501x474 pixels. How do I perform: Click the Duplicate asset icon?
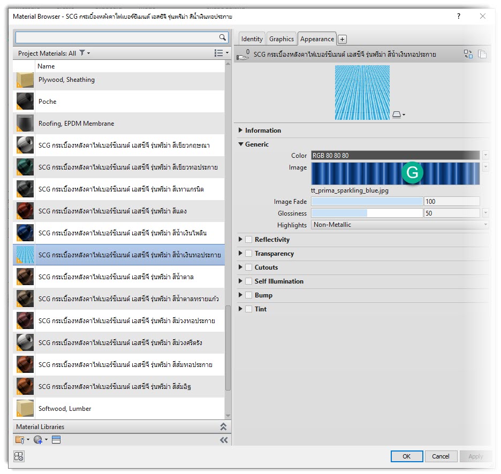click(x=482, y=54)
